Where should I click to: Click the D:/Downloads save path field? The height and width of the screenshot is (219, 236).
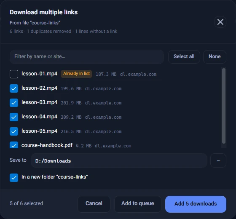pyautogui.click(x=119, y=160)
